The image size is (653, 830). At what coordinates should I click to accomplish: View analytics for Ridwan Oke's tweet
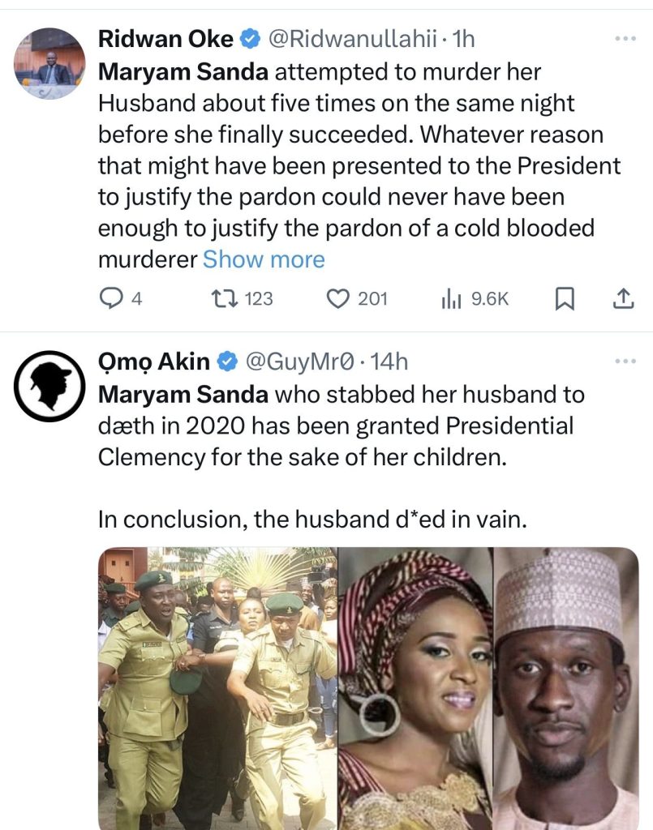tap(451, 299)
